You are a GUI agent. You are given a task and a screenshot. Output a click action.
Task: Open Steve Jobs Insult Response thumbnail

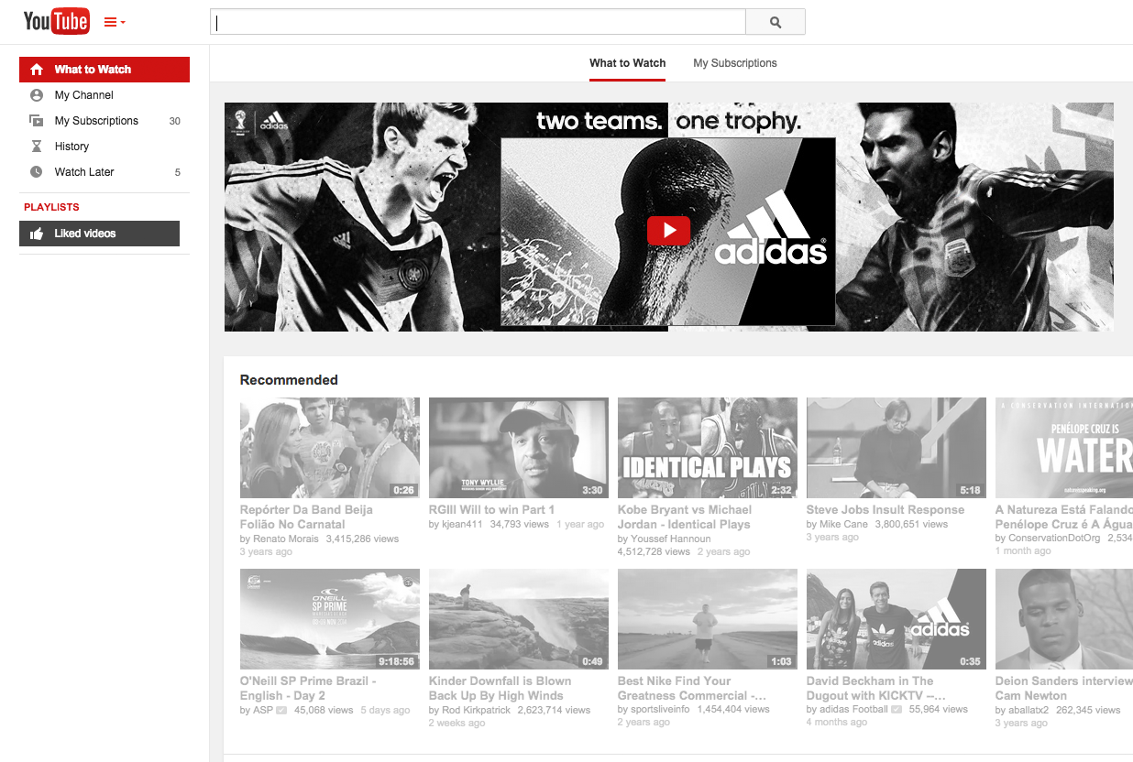click(x=896, y=448)
